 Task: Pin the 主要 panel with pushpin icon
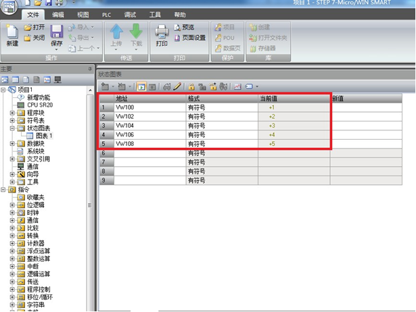pos(90,69)
